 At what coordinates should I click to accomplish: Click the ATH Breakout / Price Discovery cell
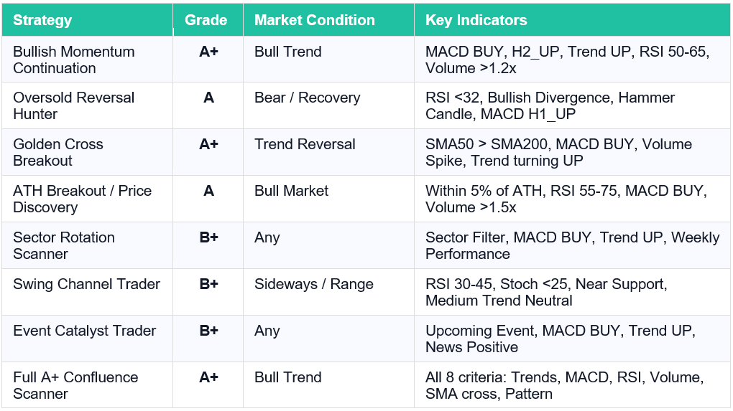(83, 199)
